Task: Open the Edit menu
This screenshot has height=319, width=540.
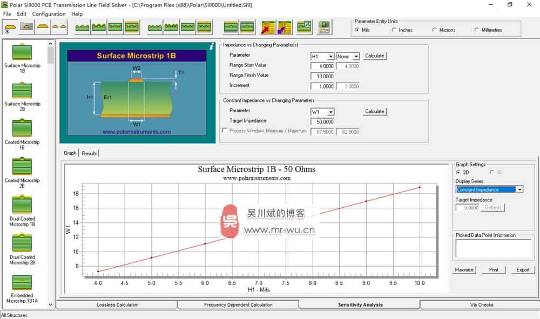Action: click(x=22, y=14)
